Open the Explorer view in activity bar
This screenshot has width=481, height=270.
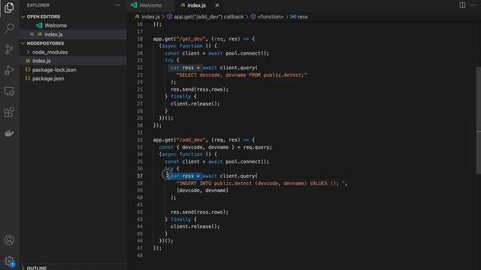(9, 7)
